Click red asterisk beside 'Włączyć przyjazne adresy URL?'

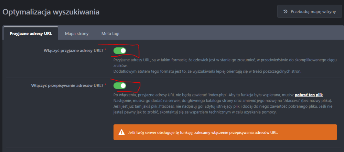pos(106,50)
